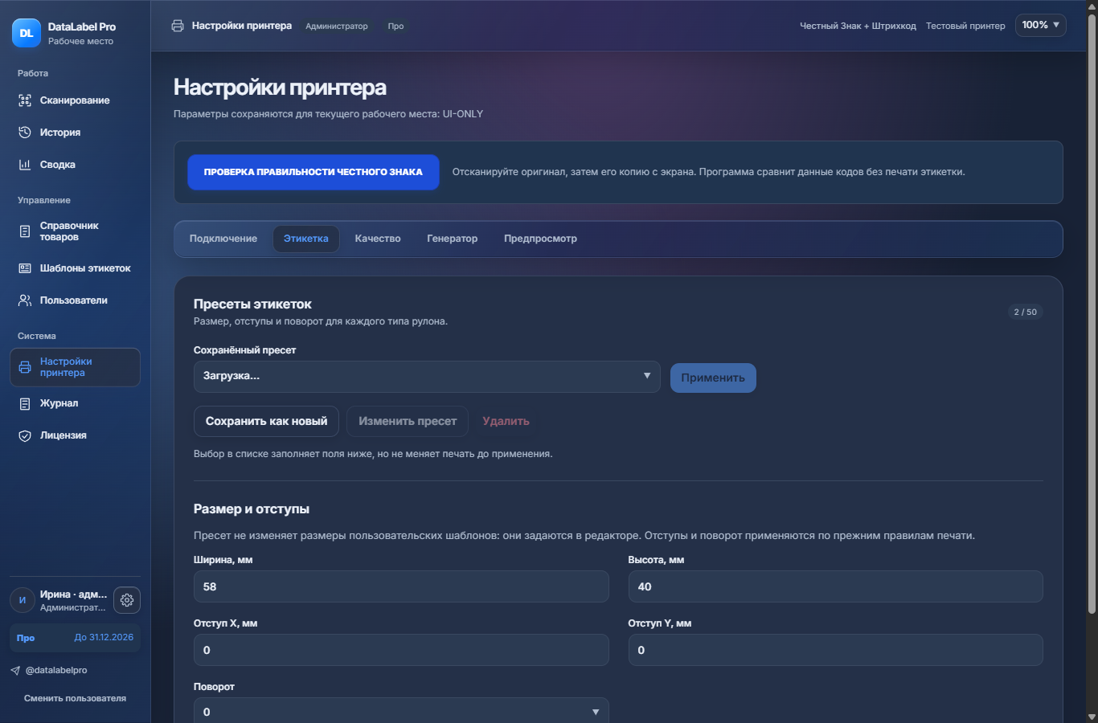Open the 100% zoom dropdown
Image resolution: width=1098 pixels, height=723 pixels.
coord(1041,25)
